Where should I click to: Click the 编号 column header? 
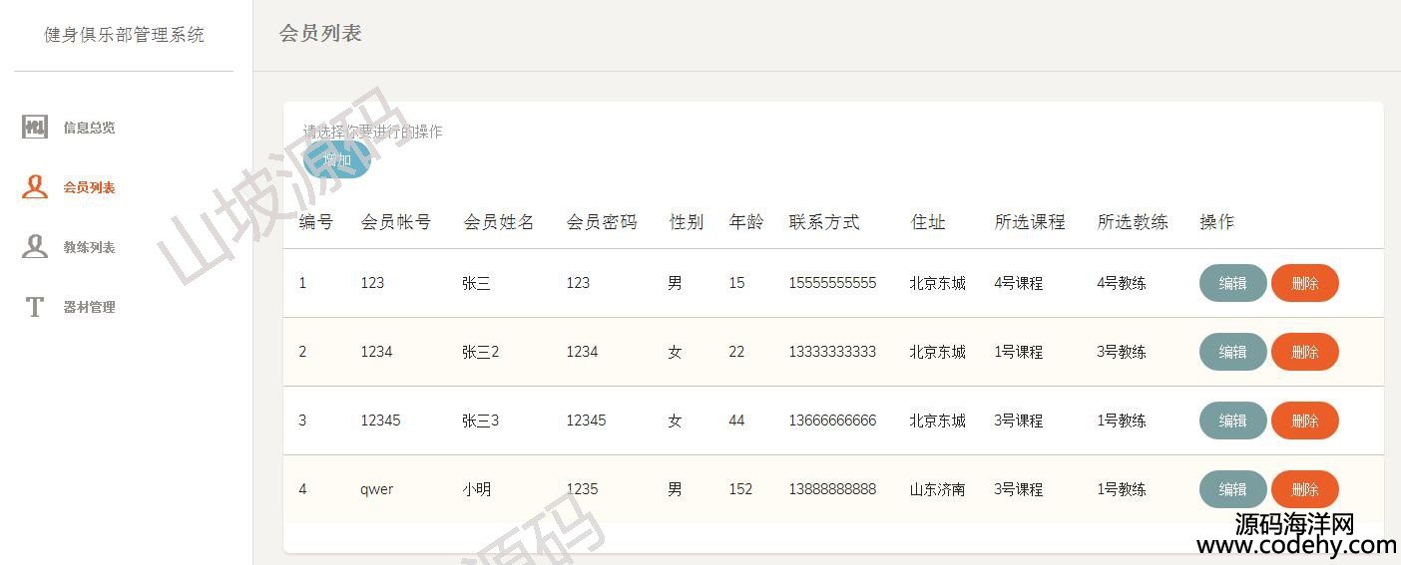point(316,222)
